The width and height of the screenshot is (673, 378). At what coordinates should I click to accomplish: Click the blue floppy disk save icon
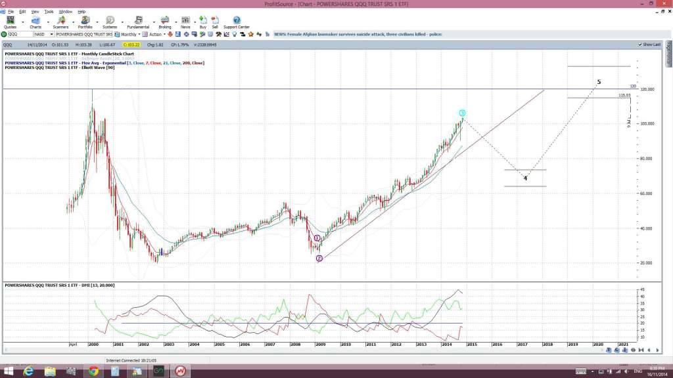coord(178,34)
